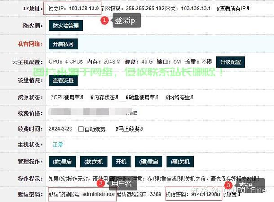Image resolution: width=274 pixels, height=202 pixels.
Task: Click the 马上续费 renew now link
Action: (x=129, y=129)
